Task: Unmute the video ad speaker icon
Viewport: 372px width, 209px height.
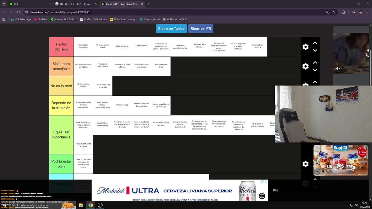Action: click(338, 69)
